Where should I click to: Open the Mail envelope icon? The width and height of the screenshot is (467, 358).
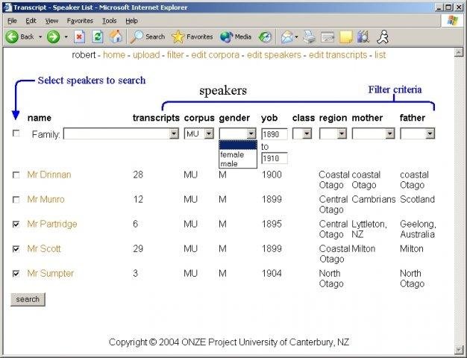click(x=286, y=37)
